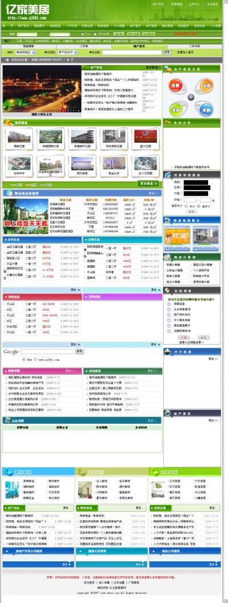Open the 类别 dropdown in quick search
The height and width of the screenshot is (603, 228).
(196, 183)
